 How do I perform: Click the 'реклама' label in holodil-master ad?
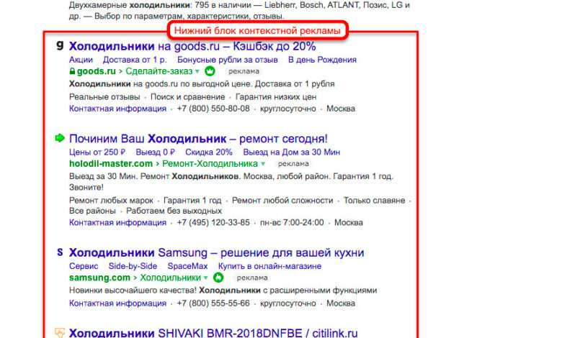pos(293,163)
